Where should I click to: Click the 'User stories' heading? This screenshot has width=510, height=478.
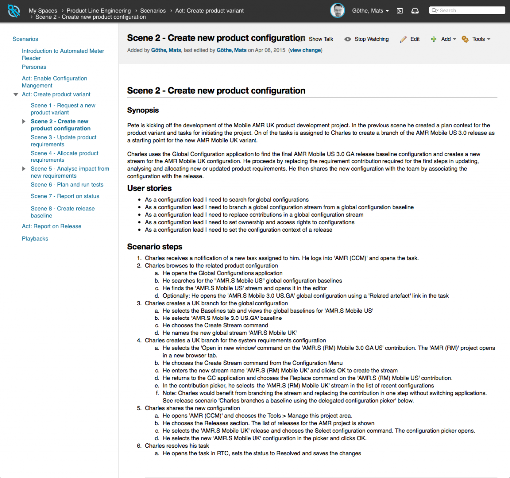click(x=149, y=188)
